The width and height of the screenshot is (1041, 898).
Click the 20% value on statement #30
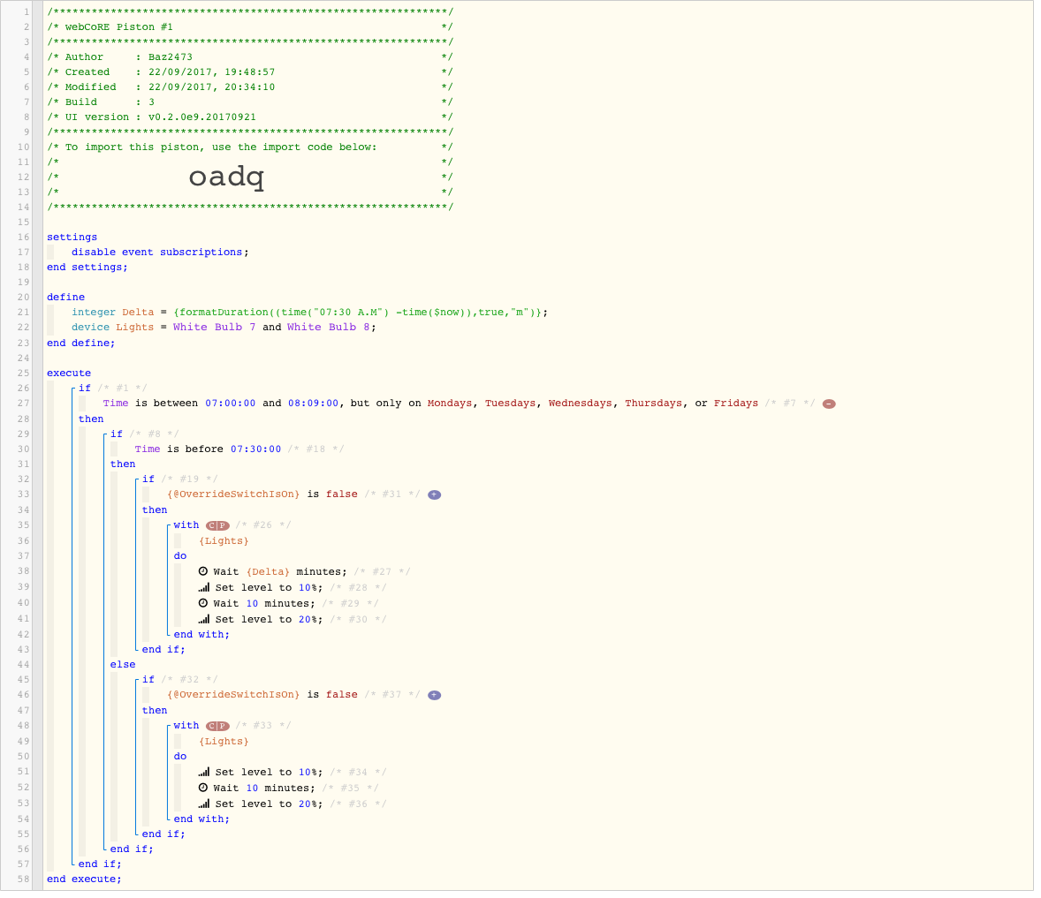coord(308,620)
